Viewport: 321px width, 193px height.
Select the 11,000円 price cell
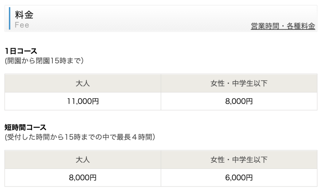coord(83,101)
